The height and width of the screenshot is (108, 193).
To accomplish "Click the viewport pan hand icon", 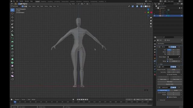I will (x=151, y=21).
